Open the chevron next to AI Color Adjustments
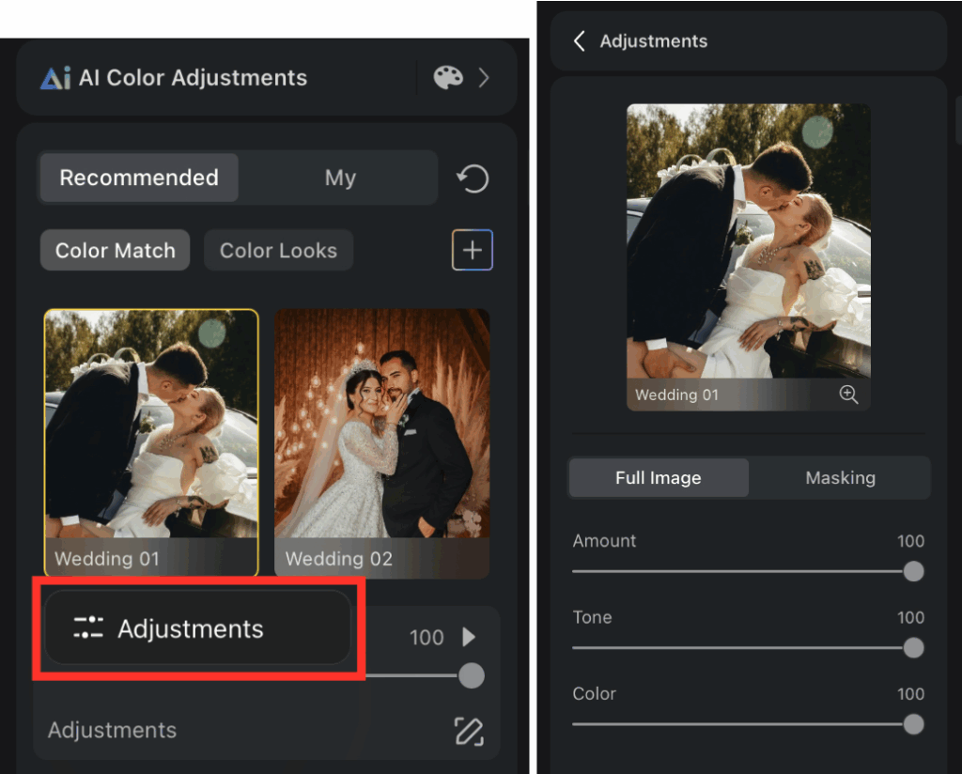This screenshot has width=962, height=774. point(484,77)
